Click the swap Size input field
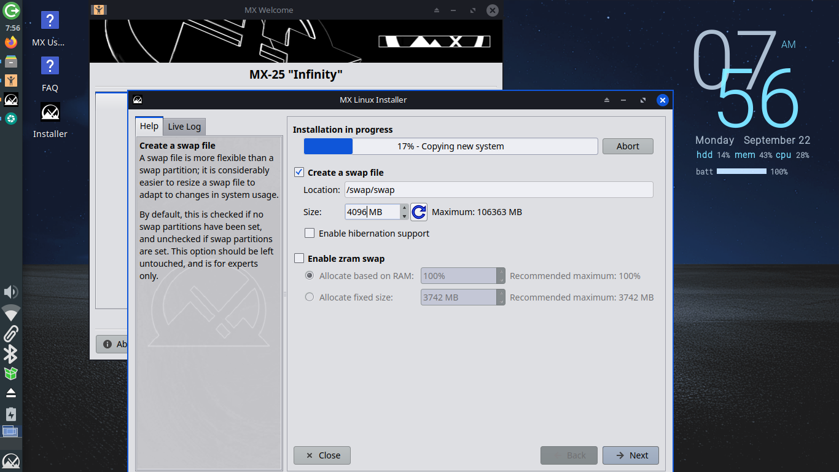 click(x=372, y=212)
